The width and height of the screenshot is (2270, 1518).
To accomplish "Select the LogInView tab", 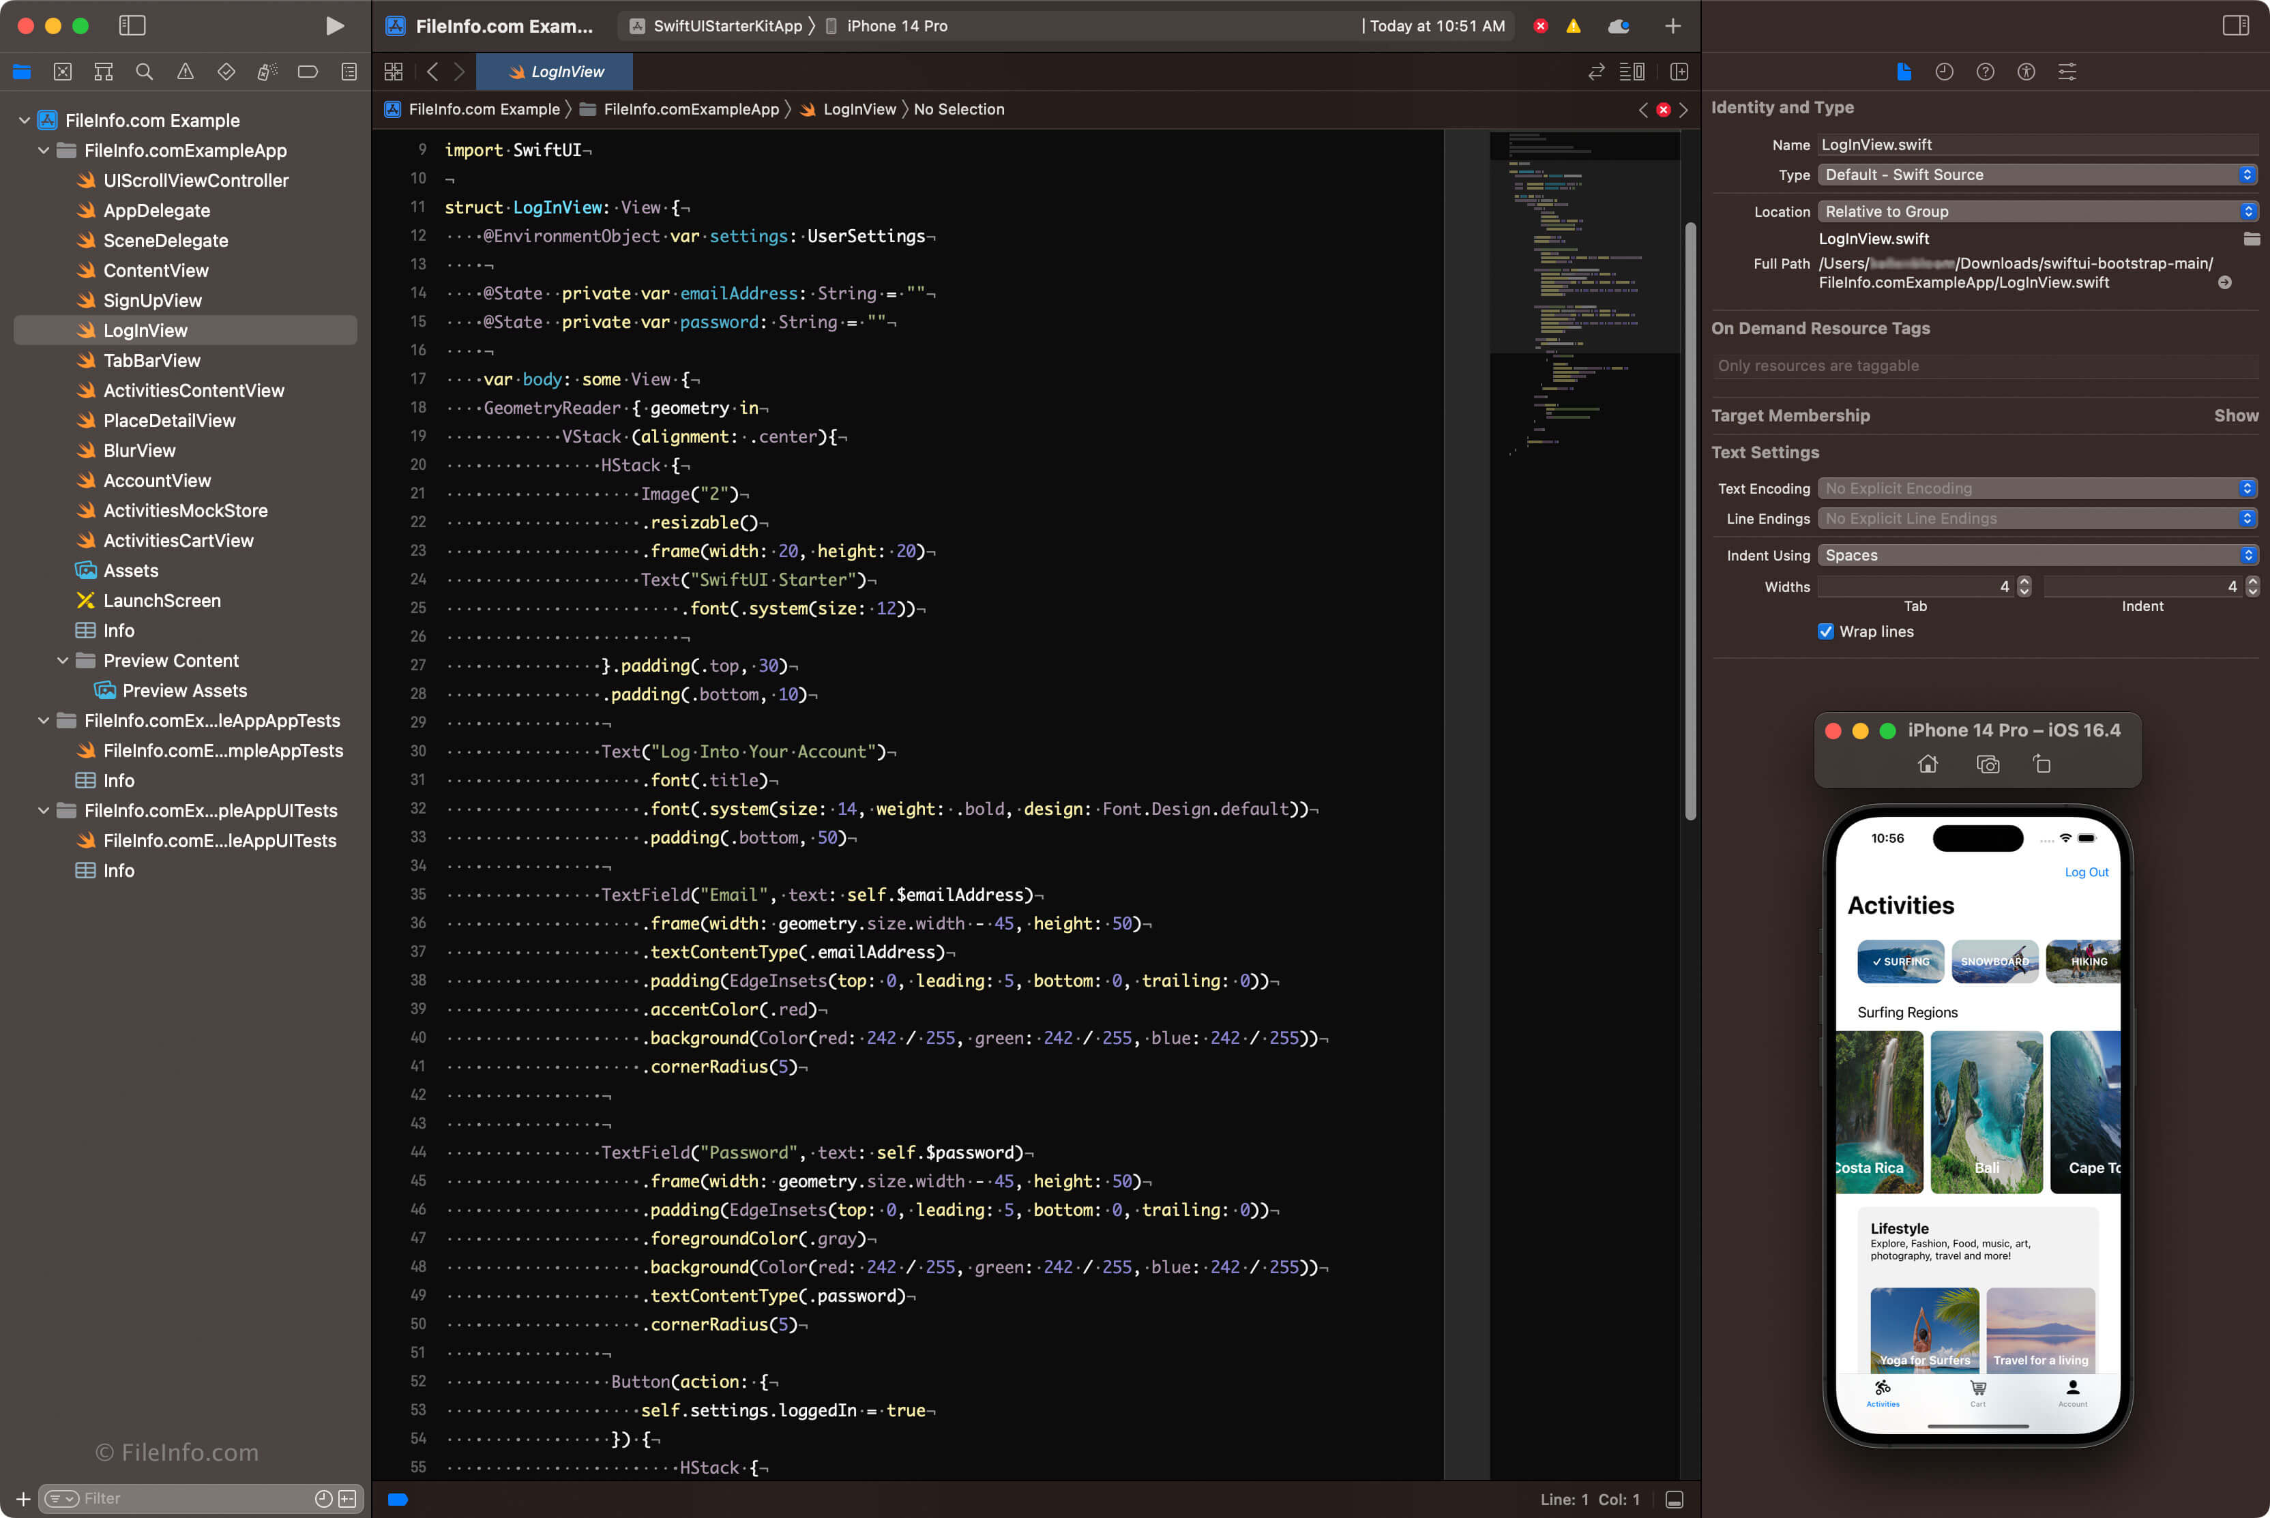I will [559, 71].
